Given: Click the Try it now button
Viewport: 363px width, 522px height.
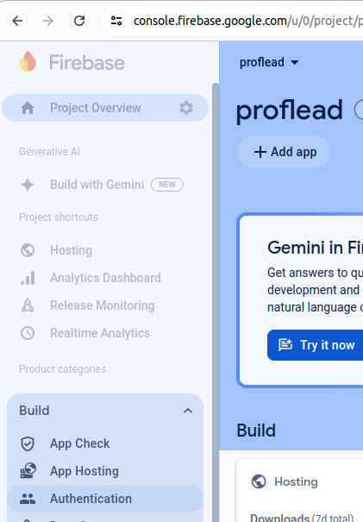Looking at the screenshot, I should pos(315,345).
